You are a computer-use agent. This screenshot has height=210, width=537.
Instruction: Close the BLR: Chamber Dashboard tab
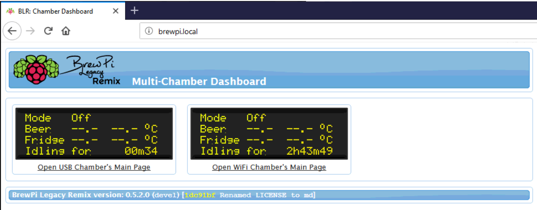click(115, 11)
